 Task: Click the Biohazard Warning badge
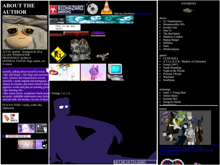tap(67, 10)
